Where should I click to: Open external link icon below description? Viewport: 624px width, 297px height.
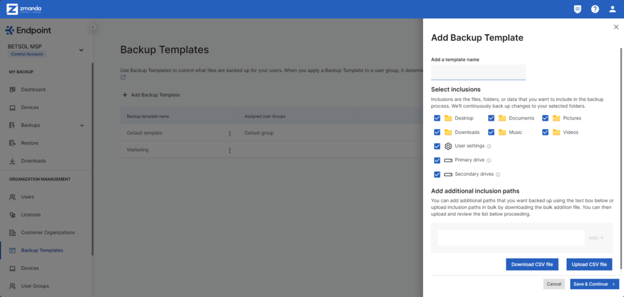click(123, 77)
